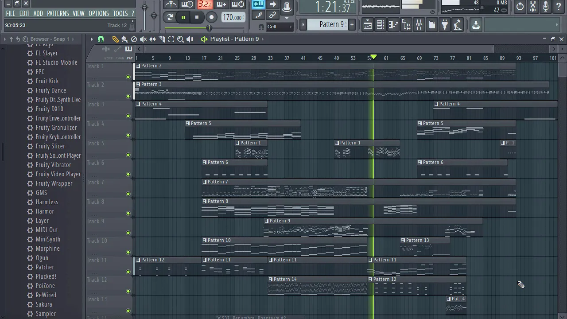Select the Mute tool in playlist toolbar
This screenshot has width=567, height=319.
point(143,39)
